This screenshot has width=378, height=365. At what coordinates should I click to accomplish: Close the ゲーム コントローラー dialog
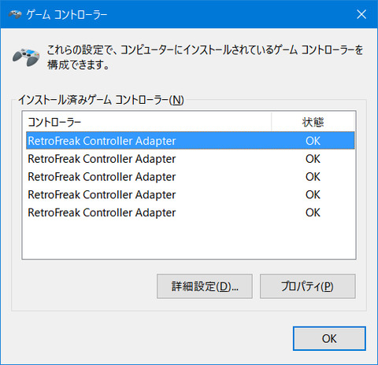click(361, 14)
